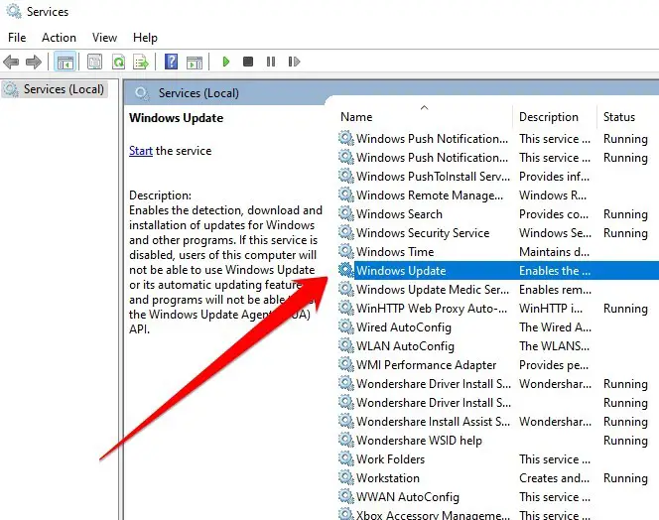This screenshot has width=659, height=520.
Task: Click the WLAN AutoConfig gear icon
Action: [346, 345]
